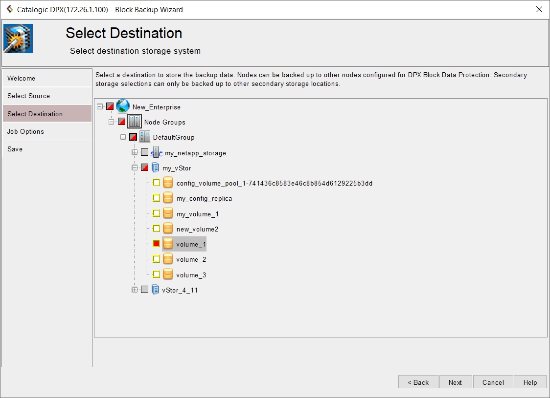Uncheck the volume_1 checkbox
The image size is (550, 398).
157,244
